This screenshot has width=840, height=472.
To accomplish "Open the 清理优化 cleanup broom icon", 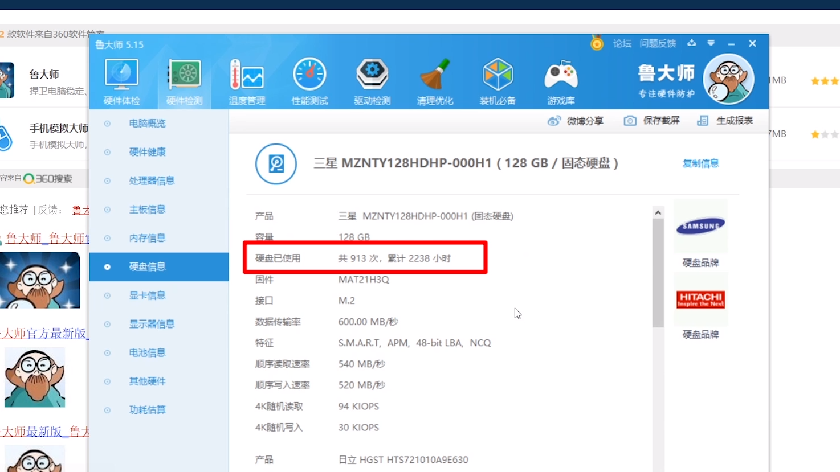I will tap(435, 81).
